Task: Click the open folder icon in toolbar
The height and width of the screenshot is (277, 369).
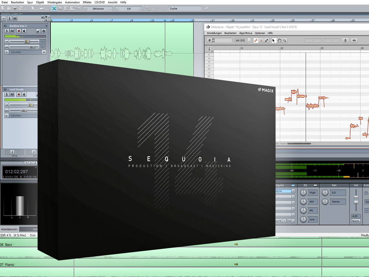Action: coord(9,9)
